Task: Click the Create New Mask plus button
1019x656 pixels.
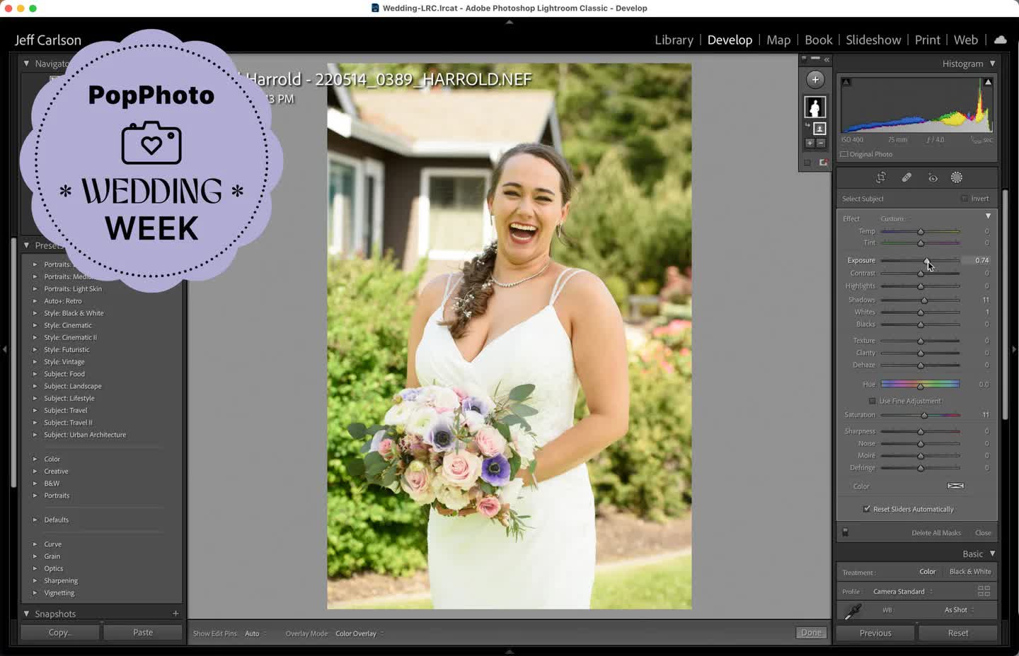Action: click(815, 80)
